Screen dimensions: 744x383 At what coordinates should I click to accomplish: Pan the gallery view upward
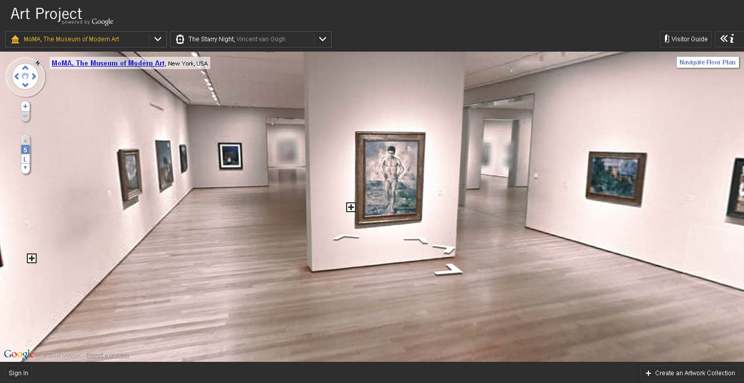coord(25,68)
